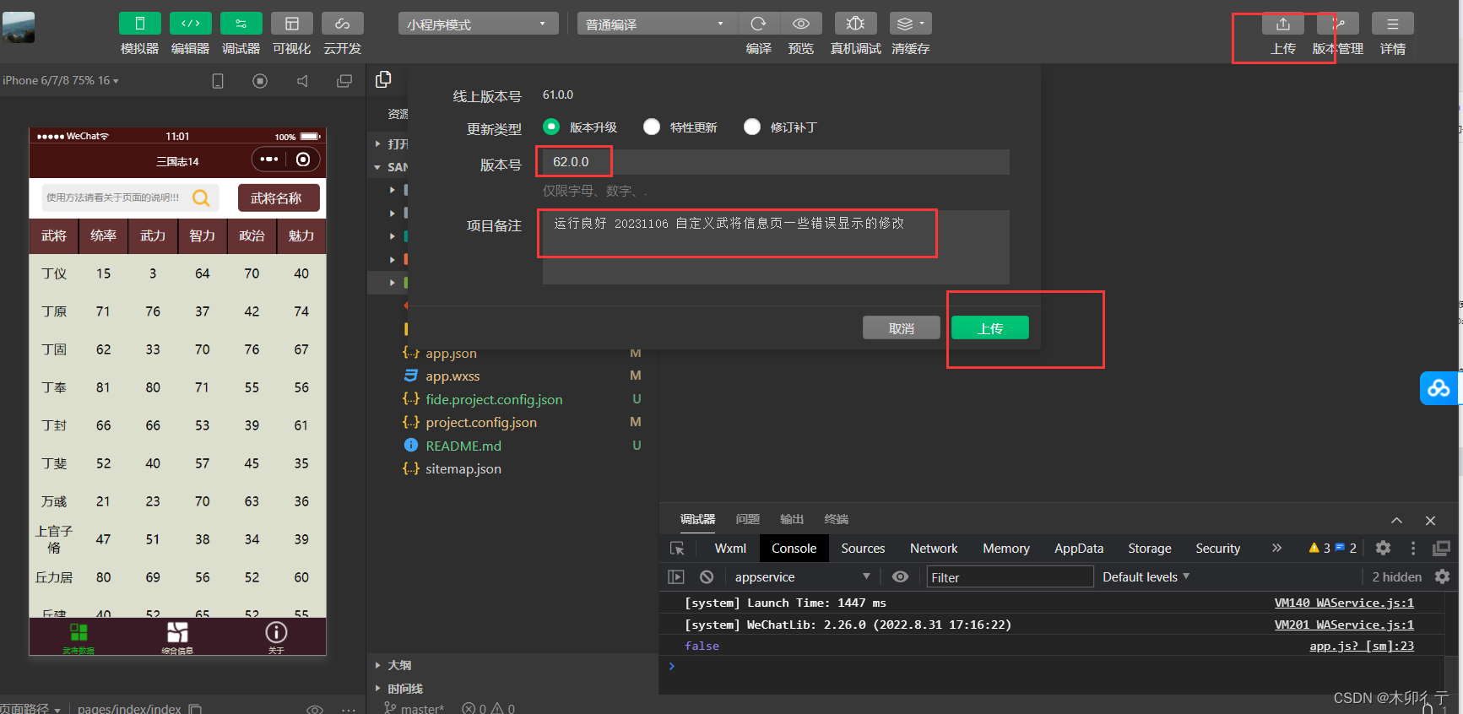Click the blue cloud floating icon
Screen dimensions: 1463x714
(1439, 388)
